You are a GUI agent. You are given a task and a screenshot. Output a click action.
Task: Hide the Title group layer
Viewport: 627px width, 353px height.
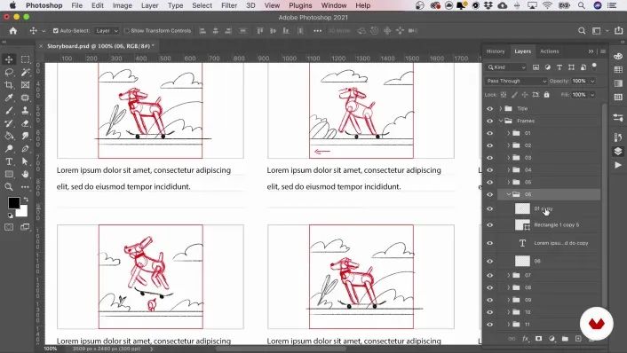point(490,108)
